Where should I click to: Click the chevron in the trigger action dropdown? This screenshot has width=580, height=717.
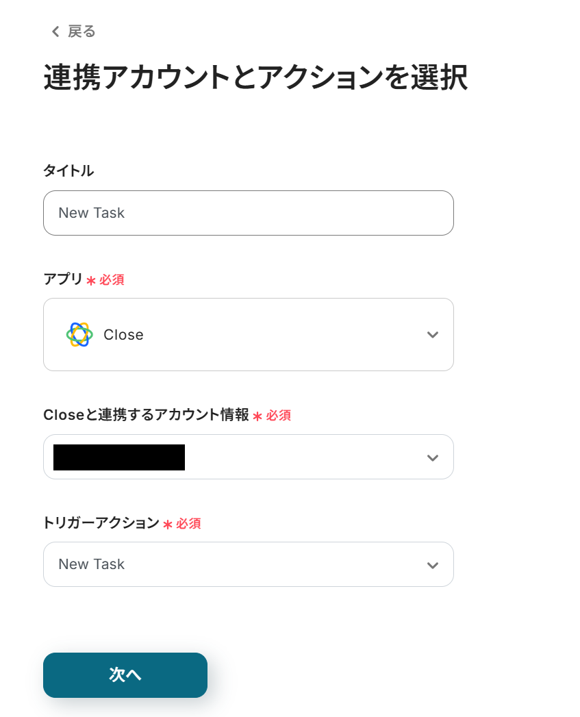pyautogui.click(x=432, y=565)
